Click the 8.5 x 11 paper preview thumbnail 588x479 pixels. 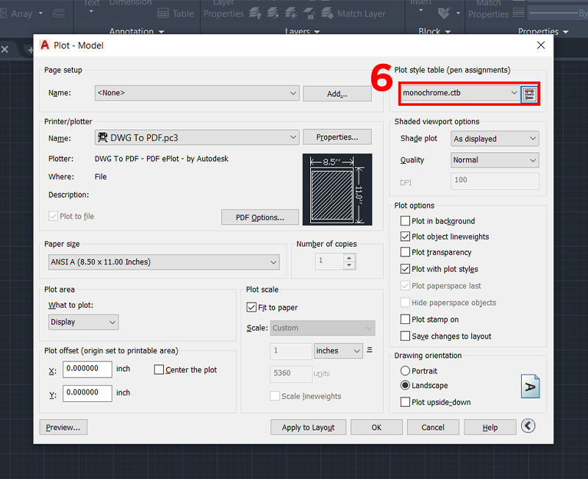point(337,189)
